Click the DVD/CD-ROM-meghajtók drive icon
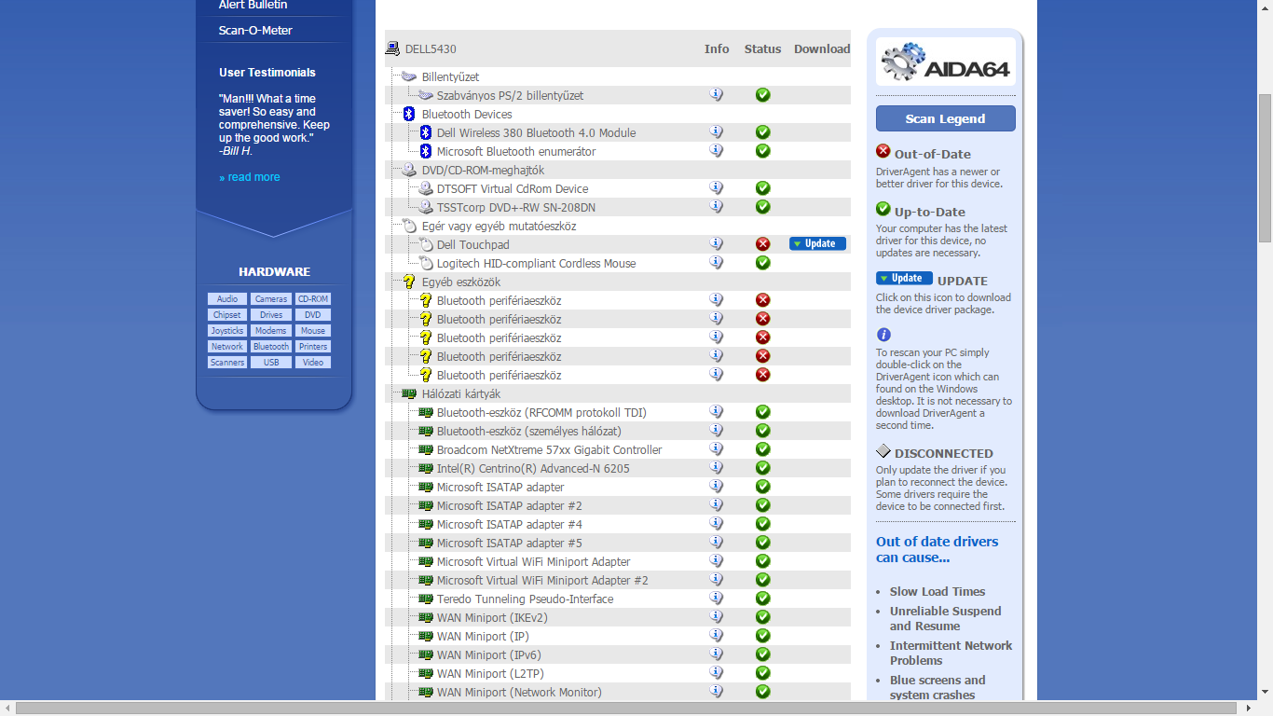 408,170
